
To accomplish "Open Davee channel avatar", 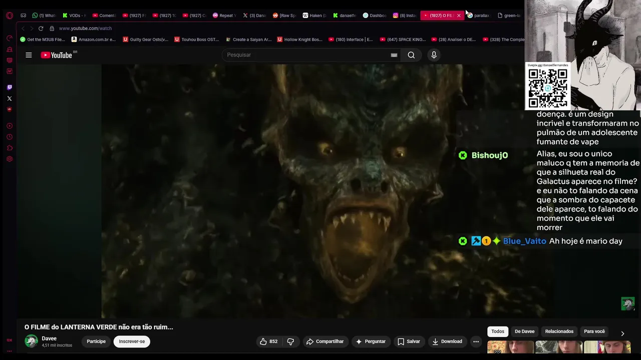I will coord(31,341).
